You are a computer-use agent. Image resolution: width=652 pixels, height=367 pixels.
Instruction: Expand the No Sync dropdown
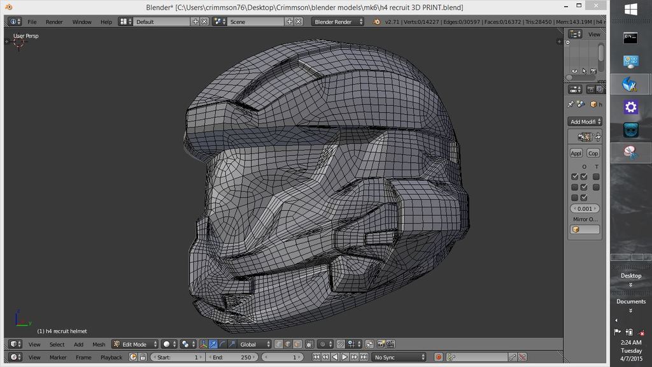[x=399, y=357]
